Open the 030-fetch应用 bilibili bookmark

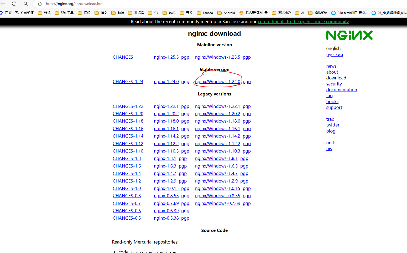tap(349, 13)
